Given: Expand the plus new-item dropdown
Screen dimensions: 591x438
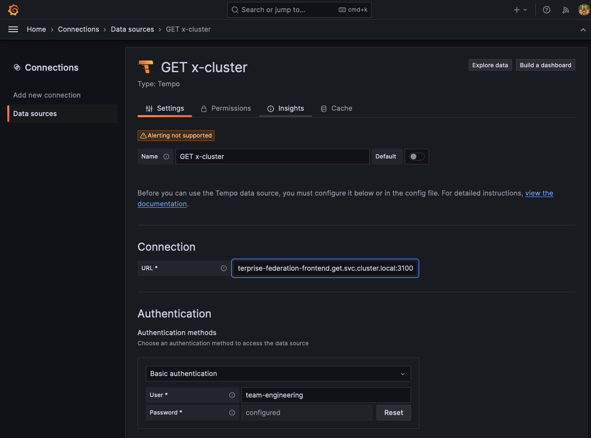Looking at the screenshot, I should [520, 10].
